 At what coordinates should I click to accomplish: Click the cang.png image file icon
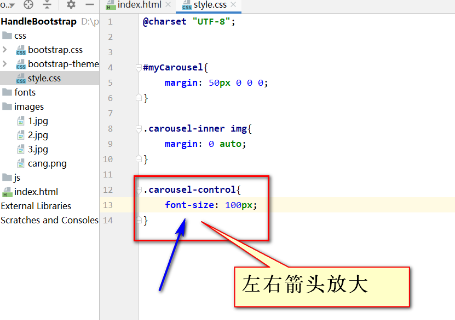pyautogui.click(x=21, y=163)
